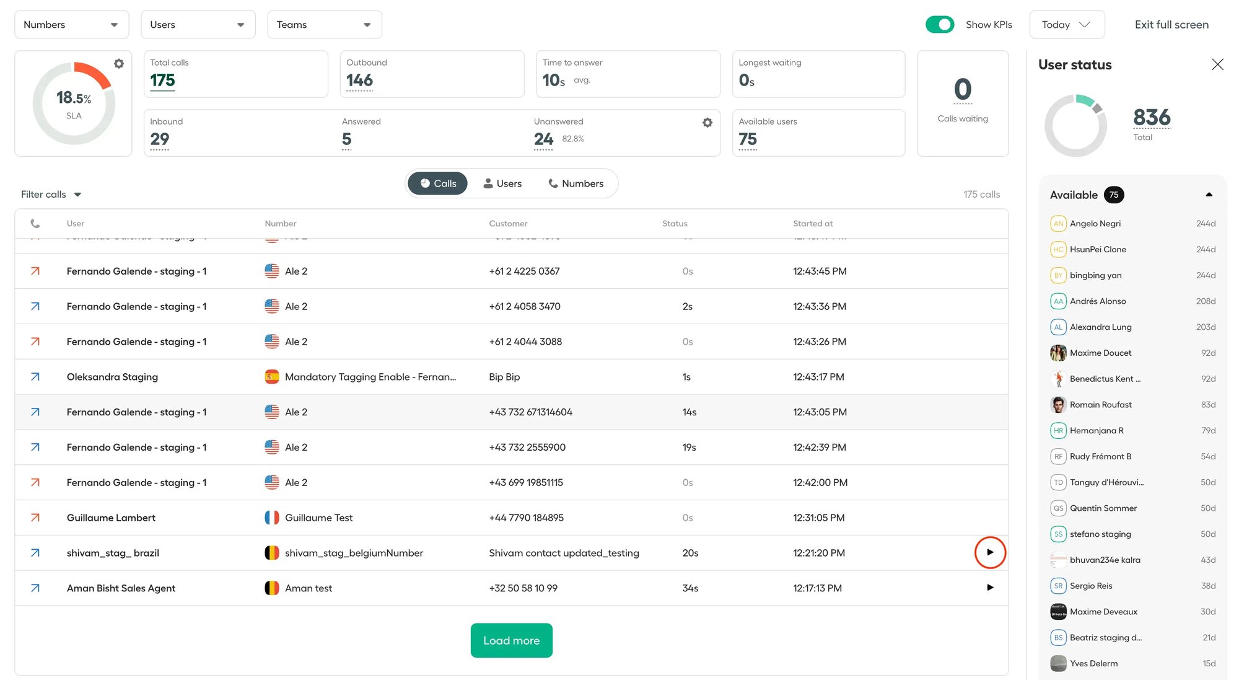Click the outbound call arrow on Guillaume Lambert's row

(x=35, y=518)
